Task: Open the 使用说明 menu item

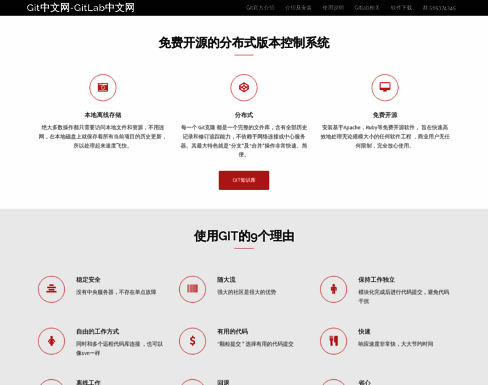Action: (333, 8)
